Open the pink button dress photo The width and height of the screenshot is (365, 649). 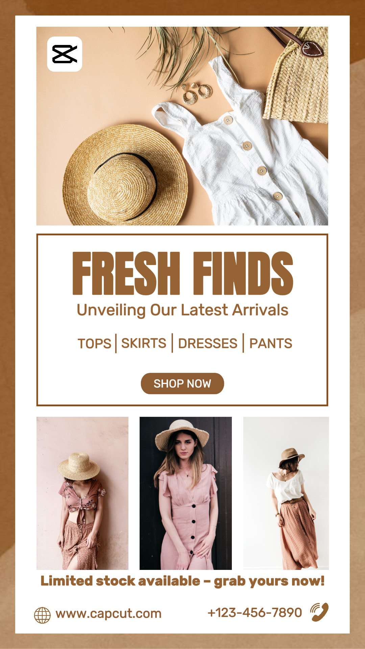point(186,493)
